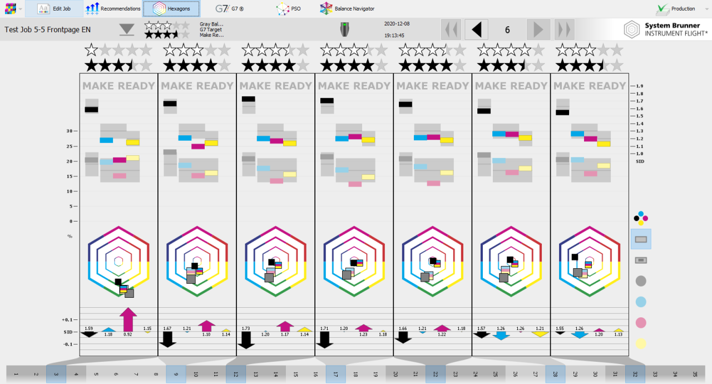
Task: Toggle the gray channel circle
Action: (640, 282)
